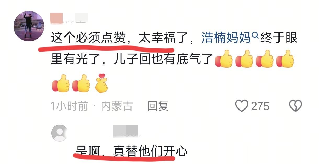
Task: Open the replier's gray default avatar
Action: point(59,133)
